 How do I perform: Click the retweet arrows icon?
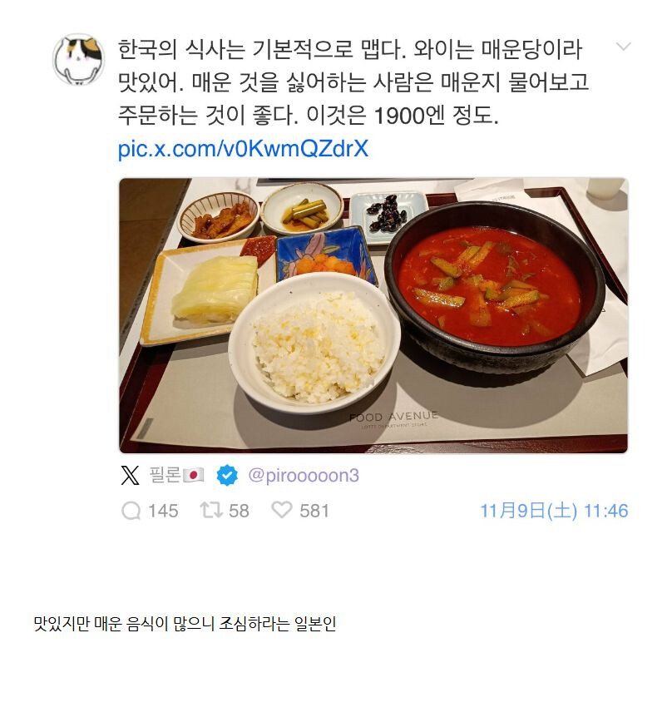[211, 511]
